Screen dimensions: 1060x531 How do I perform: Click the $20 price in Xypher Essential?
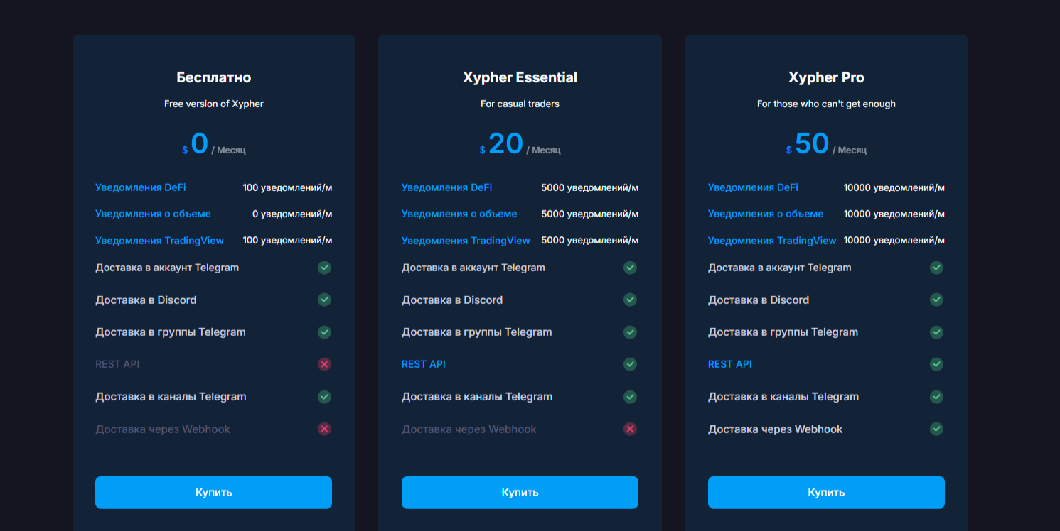pyautogui.click(x=504, y=143)
